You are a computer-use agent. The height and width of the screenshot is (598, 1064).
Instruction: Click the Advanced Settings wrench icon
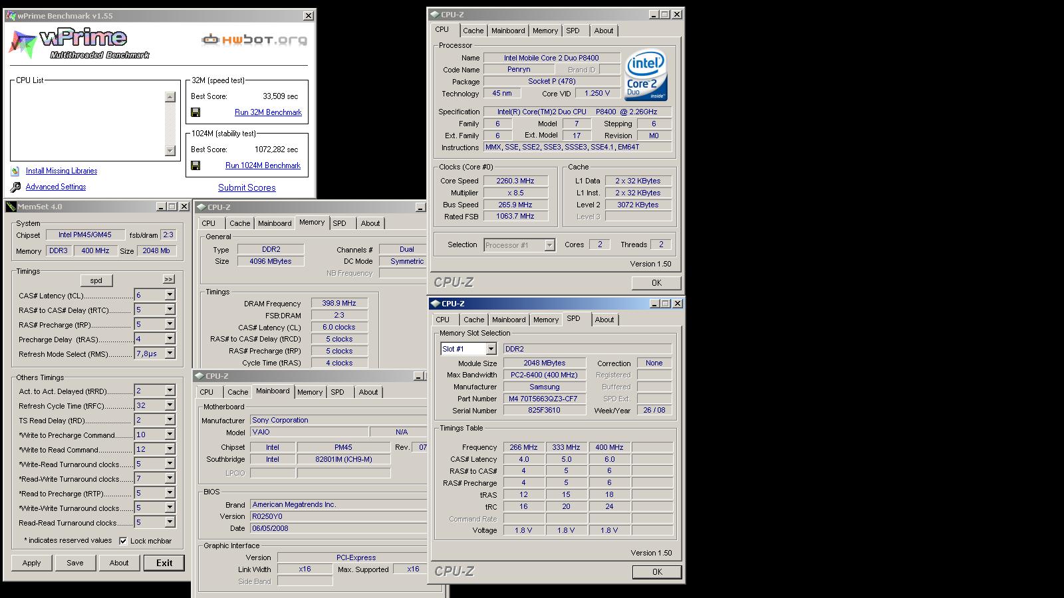(x=15, y=187)
